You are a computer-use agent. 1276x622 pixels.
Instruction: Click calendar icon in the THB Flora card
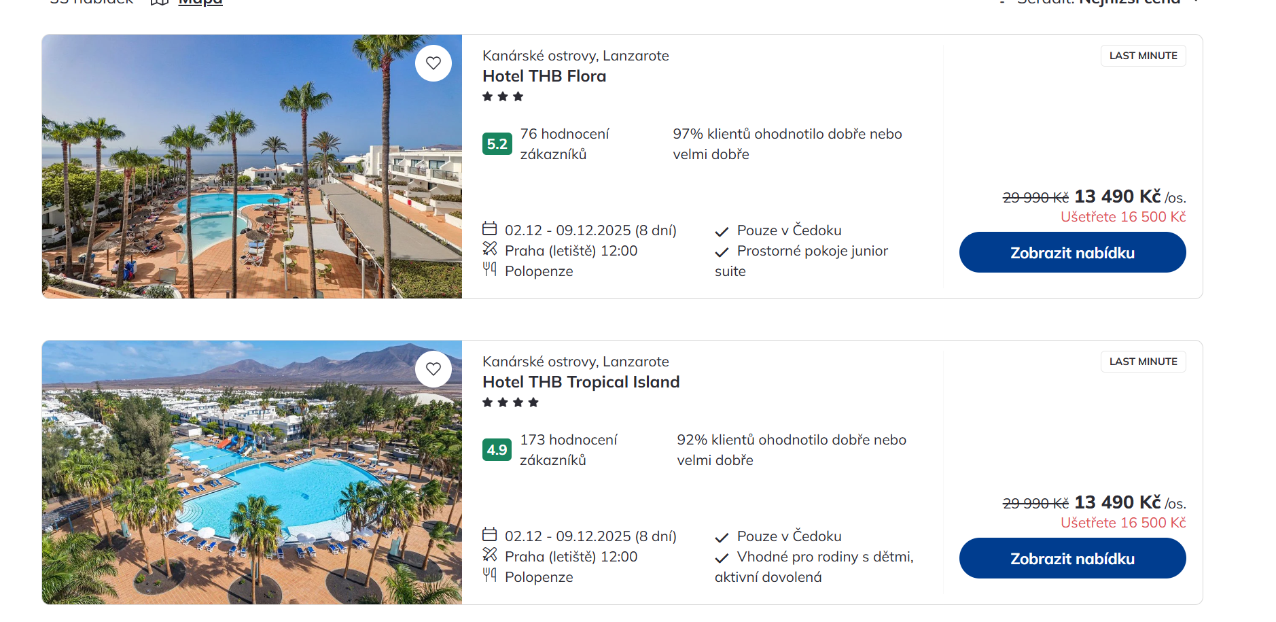click(490, 228)
